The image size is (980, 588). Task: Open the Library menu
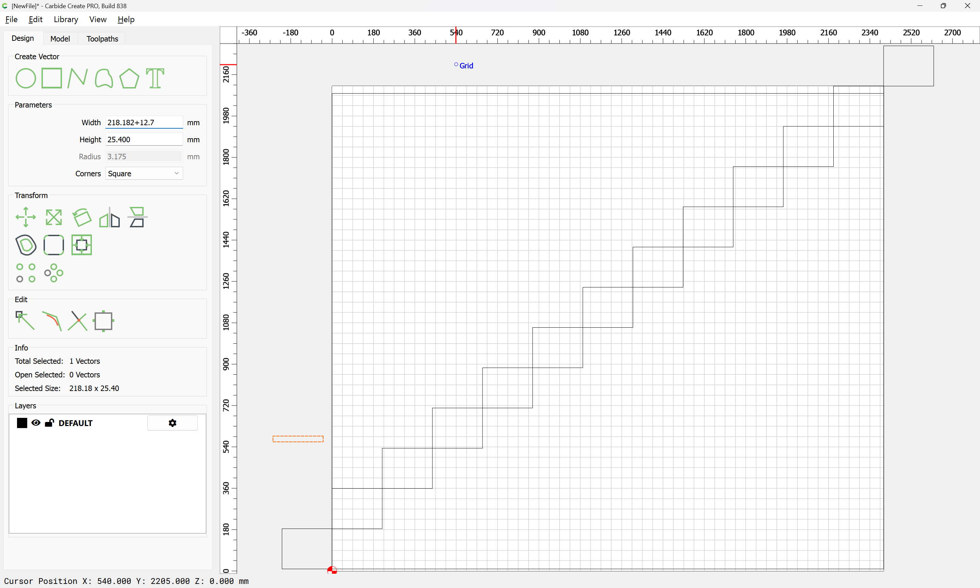[66, 19]
